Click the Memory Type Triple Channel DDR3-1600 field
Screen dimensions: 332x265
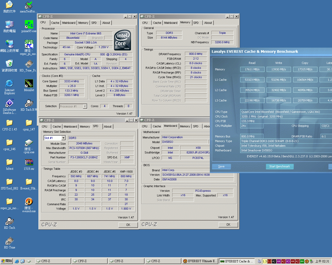[x=286, y=141]
